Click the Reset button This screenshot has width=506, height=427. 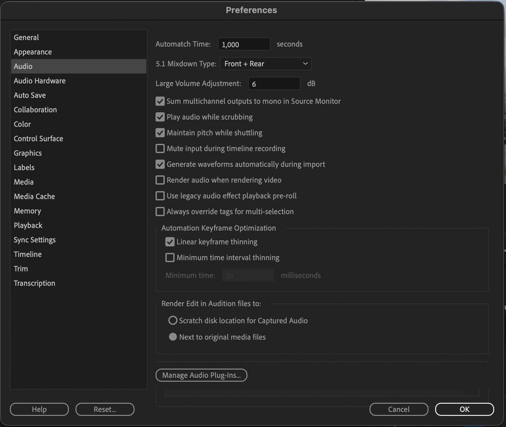105,409
